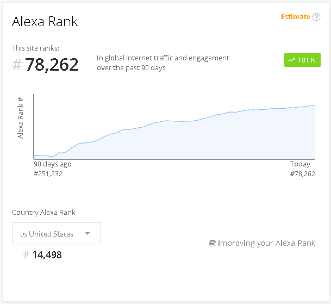
Task: Click the vertical Alexa Rank # axis label
Action: pos(20,118)
